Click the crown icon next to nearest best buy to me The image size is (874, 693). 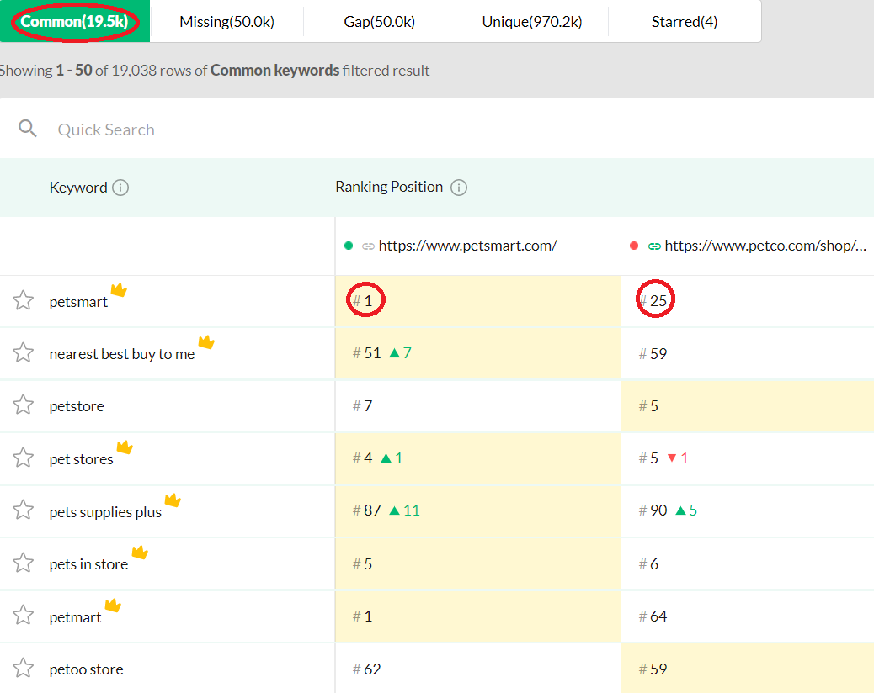click(x=206, y=341)
